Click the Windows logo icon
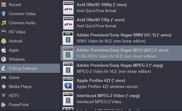This screenshot has height=111, width=182. (4, 59)
